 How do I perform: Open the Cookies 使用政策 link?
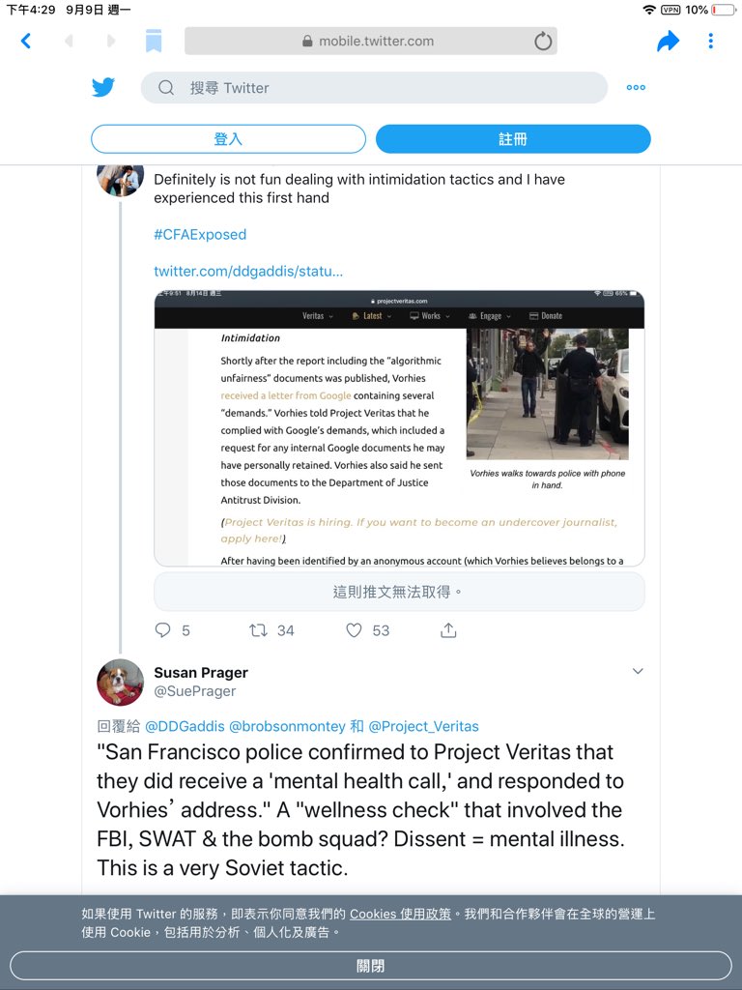tap(401, 914)
